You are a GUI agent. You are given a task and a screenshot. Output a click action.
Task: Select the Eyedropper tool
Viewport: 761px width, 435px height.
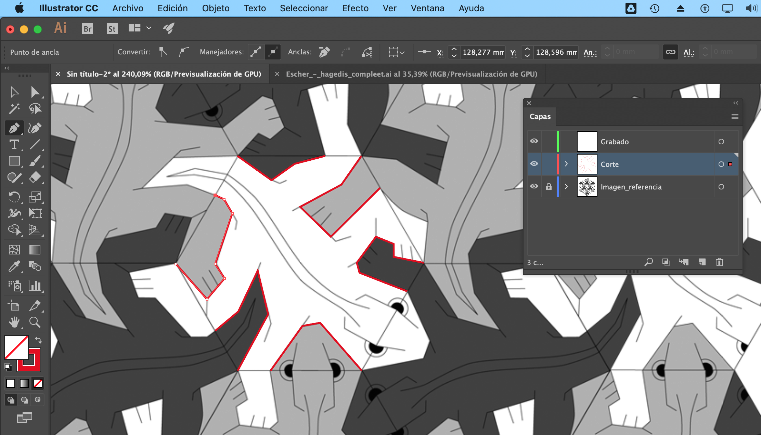tap(14, 266)
